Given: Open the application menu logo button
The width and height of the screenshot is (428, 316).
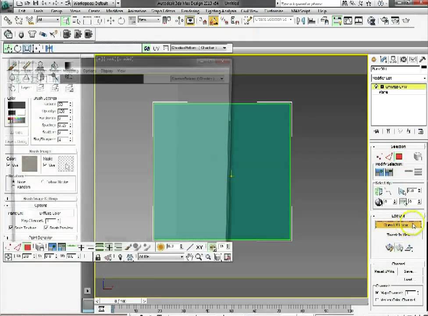Looking at the screenshot, I should pyautogui.click(x=6, y=6).
